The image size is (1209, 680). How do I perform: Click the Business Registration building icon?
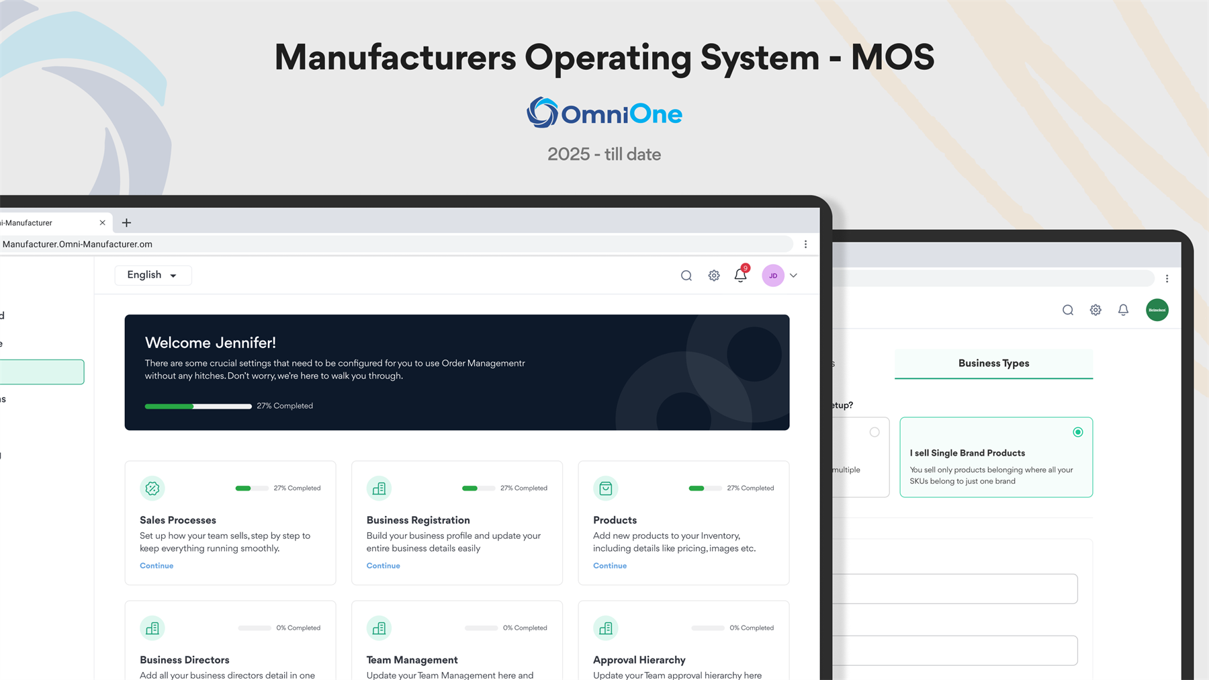click(x=379, y=488)
